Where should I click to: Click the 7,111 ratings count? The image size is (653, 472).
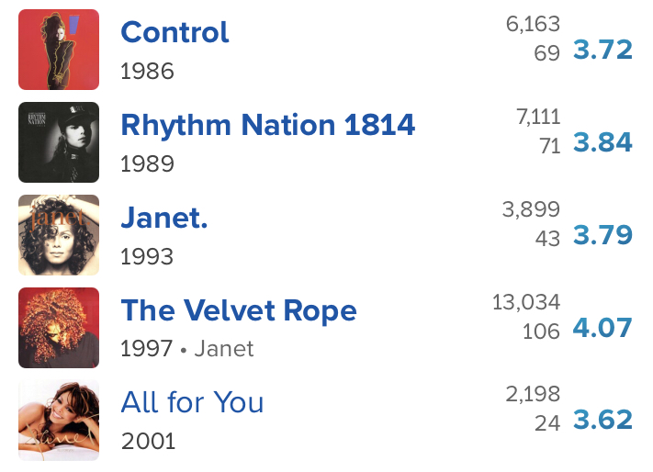tap(538, 117)
